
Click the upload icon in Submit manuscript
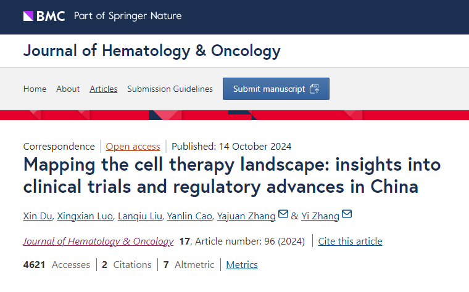(314, 89)
